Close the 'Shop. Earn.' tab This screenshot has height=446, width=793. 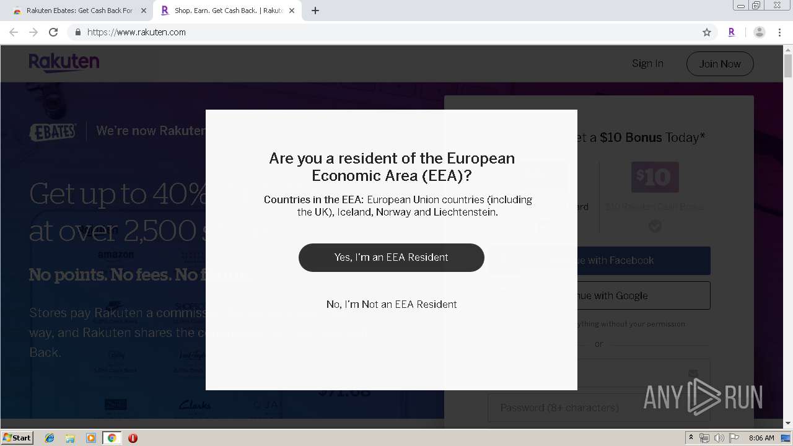click(x=292, y=11)
